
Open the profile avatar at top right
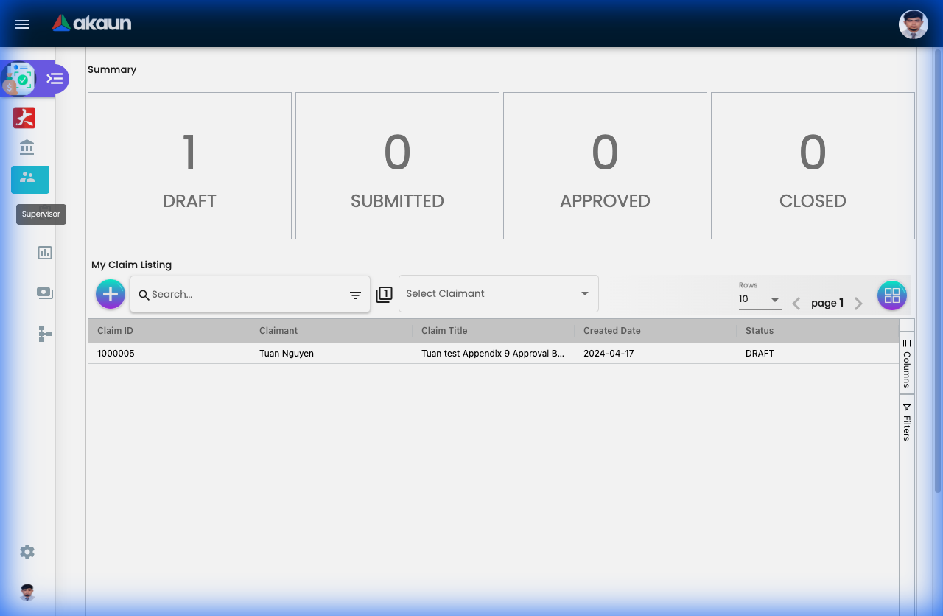(x=913, y=24)
